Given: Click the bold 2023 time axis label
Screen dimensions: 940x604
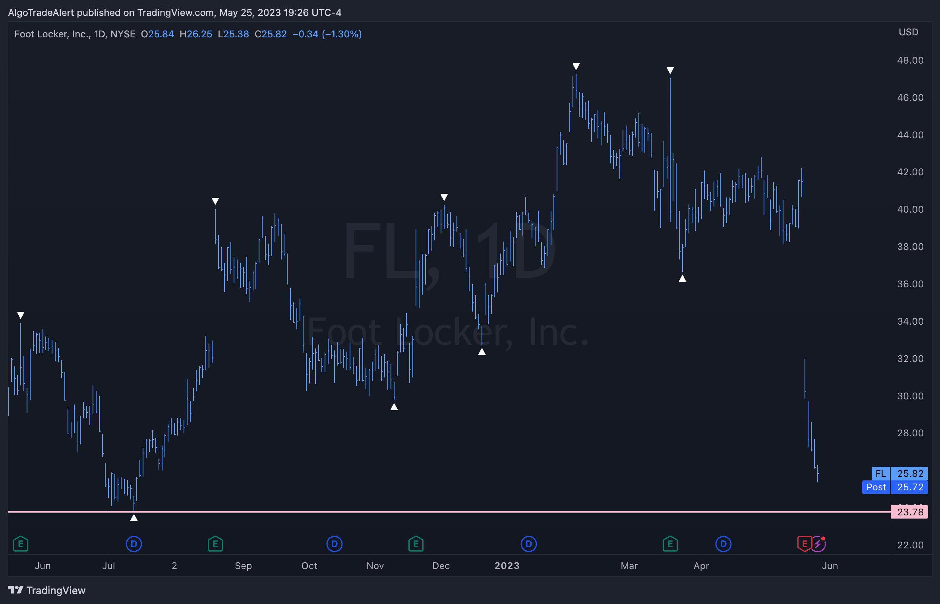Looking at the screenshot, I should coord(507,566).
